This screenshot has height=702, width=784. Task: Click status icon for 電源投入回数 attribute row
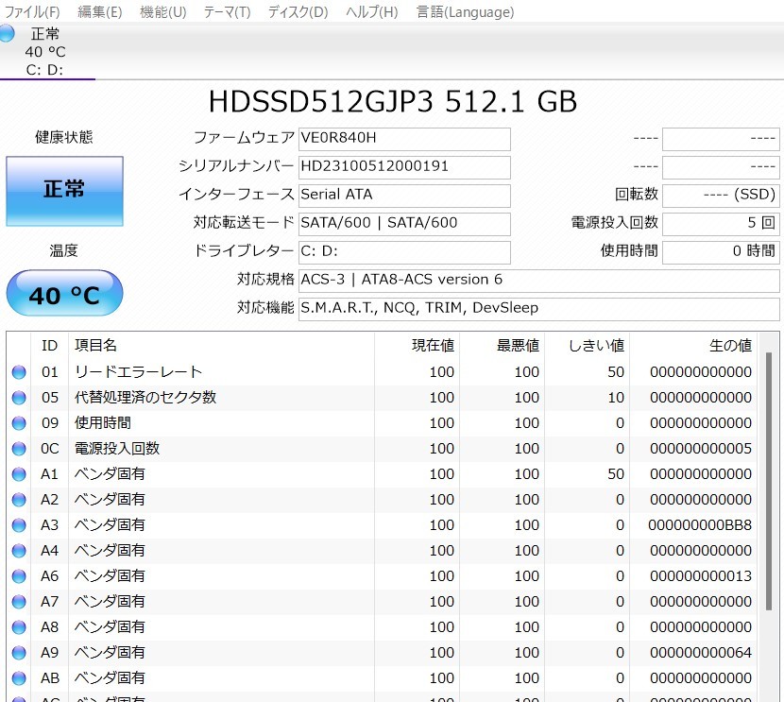pyautogui.click(x=19, y=449)
